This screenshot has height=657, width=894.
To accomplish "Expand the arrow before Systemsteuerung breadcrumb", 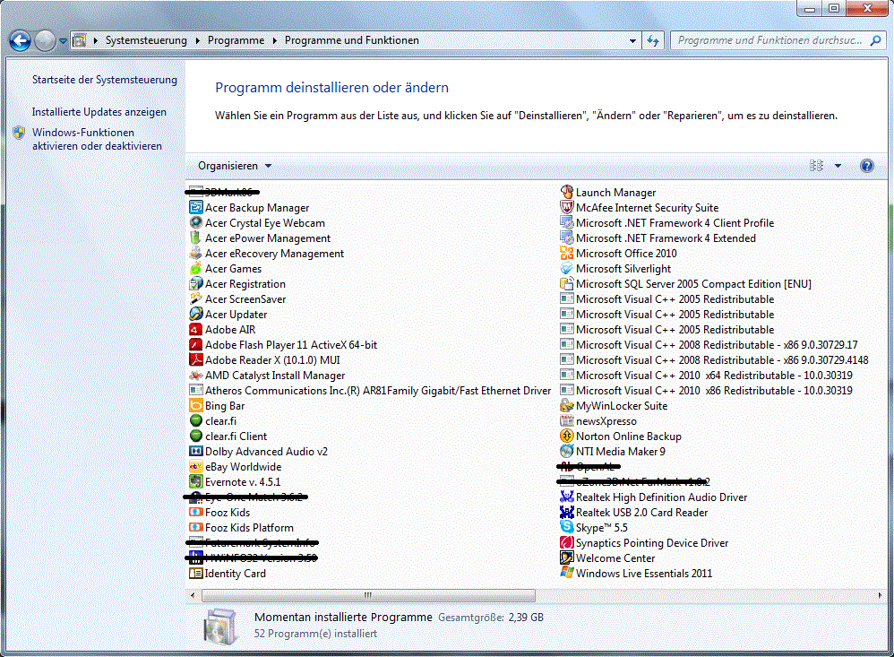I will [95, 40].
